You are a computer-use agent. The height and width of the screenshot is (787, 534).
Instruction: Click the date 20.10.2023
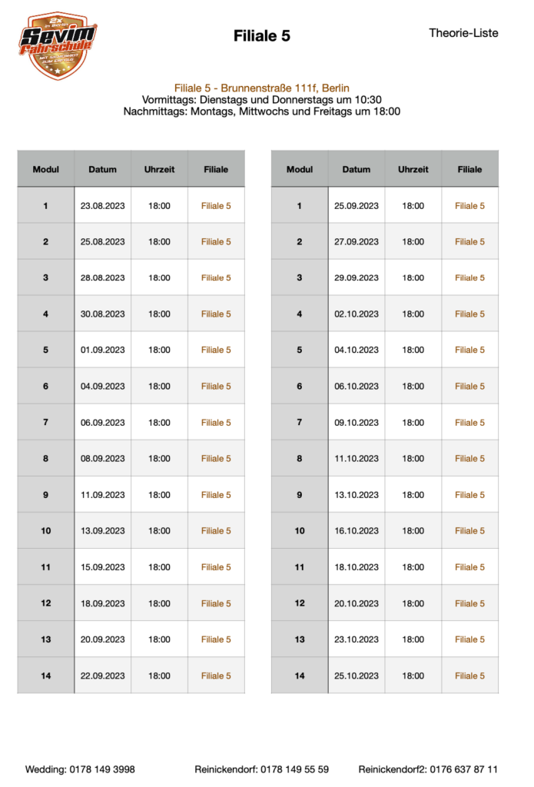[357, 603]
